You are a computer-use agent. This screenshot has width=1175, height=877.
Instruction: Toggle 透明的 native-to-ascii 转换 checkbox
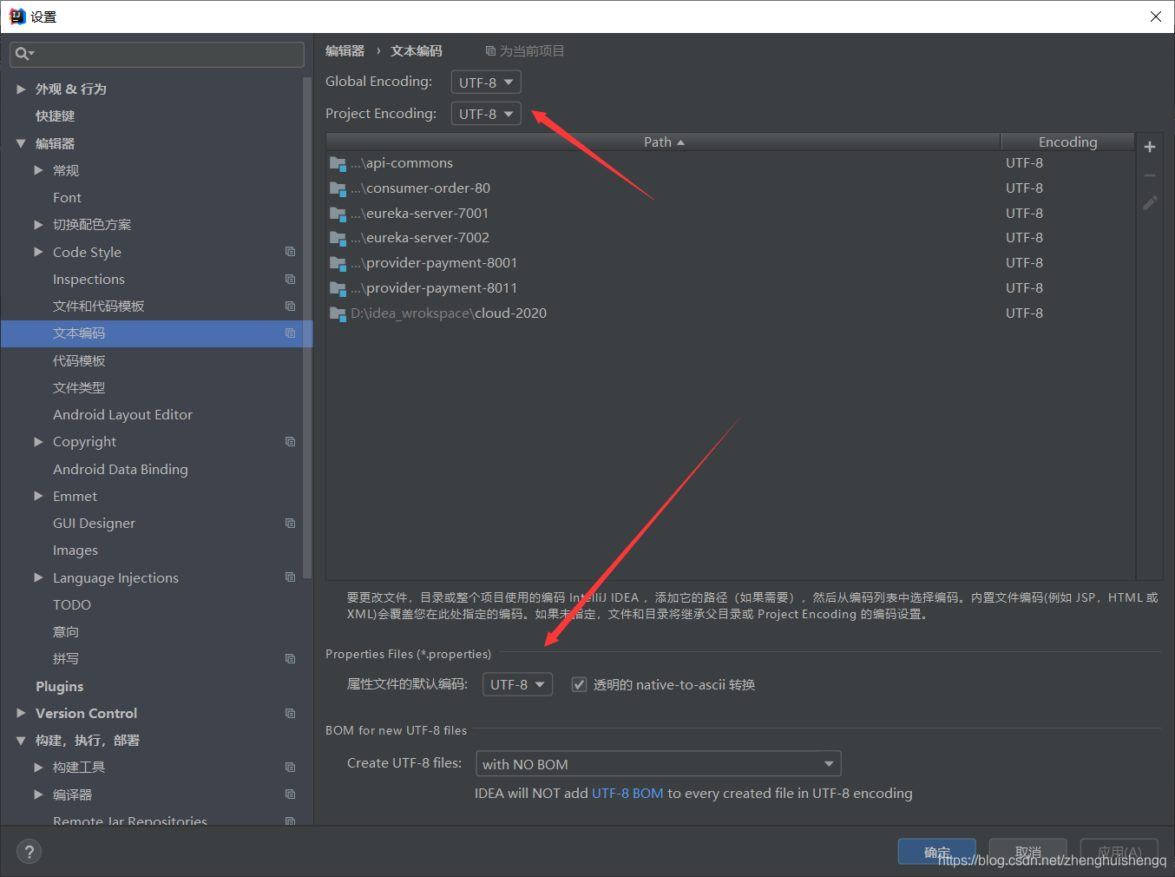click(579, 685)
